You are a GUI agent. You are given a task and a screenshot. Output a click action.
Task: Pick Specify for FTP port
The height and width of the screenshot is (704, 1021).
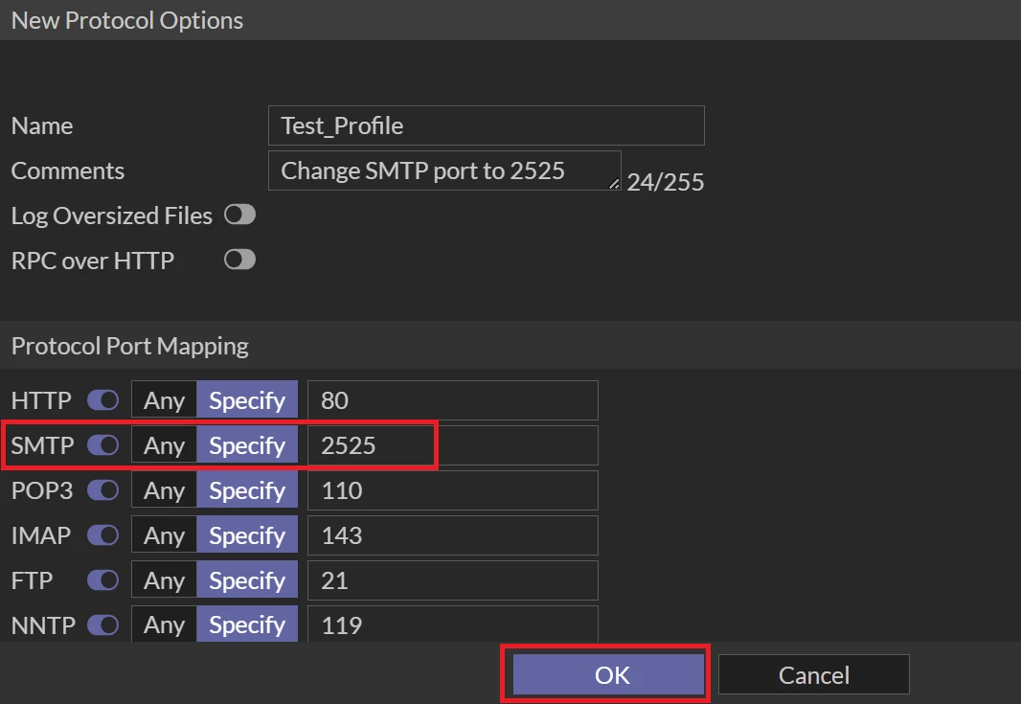pyautogui.click(x=247, y=579)
